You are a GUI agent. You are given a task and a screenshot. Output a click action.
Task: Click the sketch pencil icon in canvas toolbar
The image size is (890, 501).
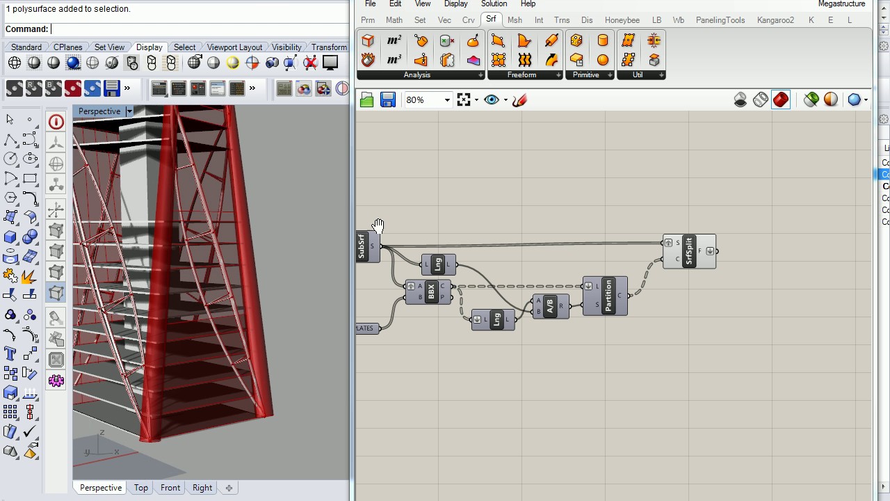pos(519,100)
